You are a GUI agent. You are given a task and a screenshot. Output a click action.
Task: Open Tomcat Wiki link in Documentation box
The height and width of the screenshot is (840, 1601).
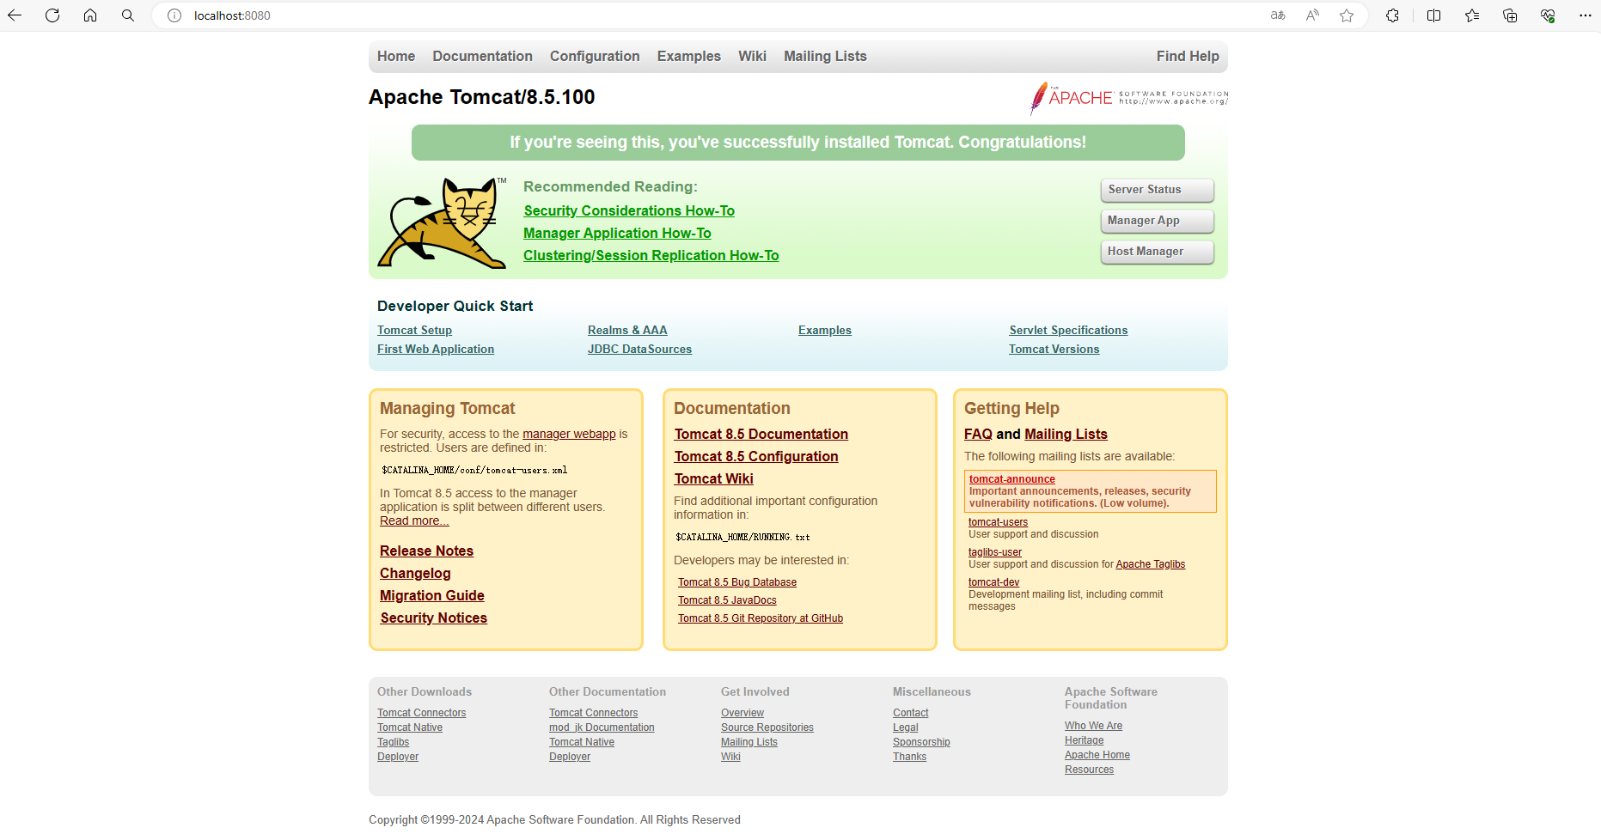pyautogui.click(x=713, y=478)
